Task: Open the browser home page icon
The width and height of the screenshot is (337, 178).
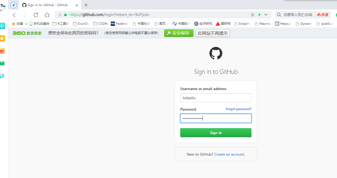Action: pyautogui.click(x=47, y=15)
